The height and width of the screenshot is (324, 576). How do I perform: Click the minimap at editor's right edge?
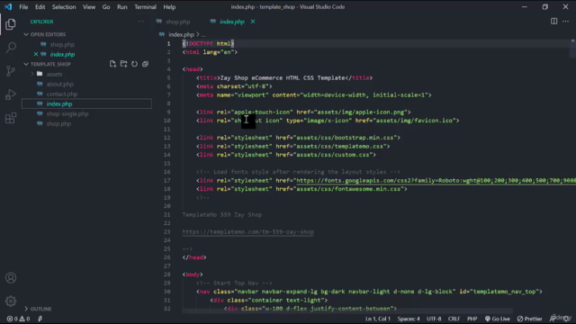tap(572, 49)
